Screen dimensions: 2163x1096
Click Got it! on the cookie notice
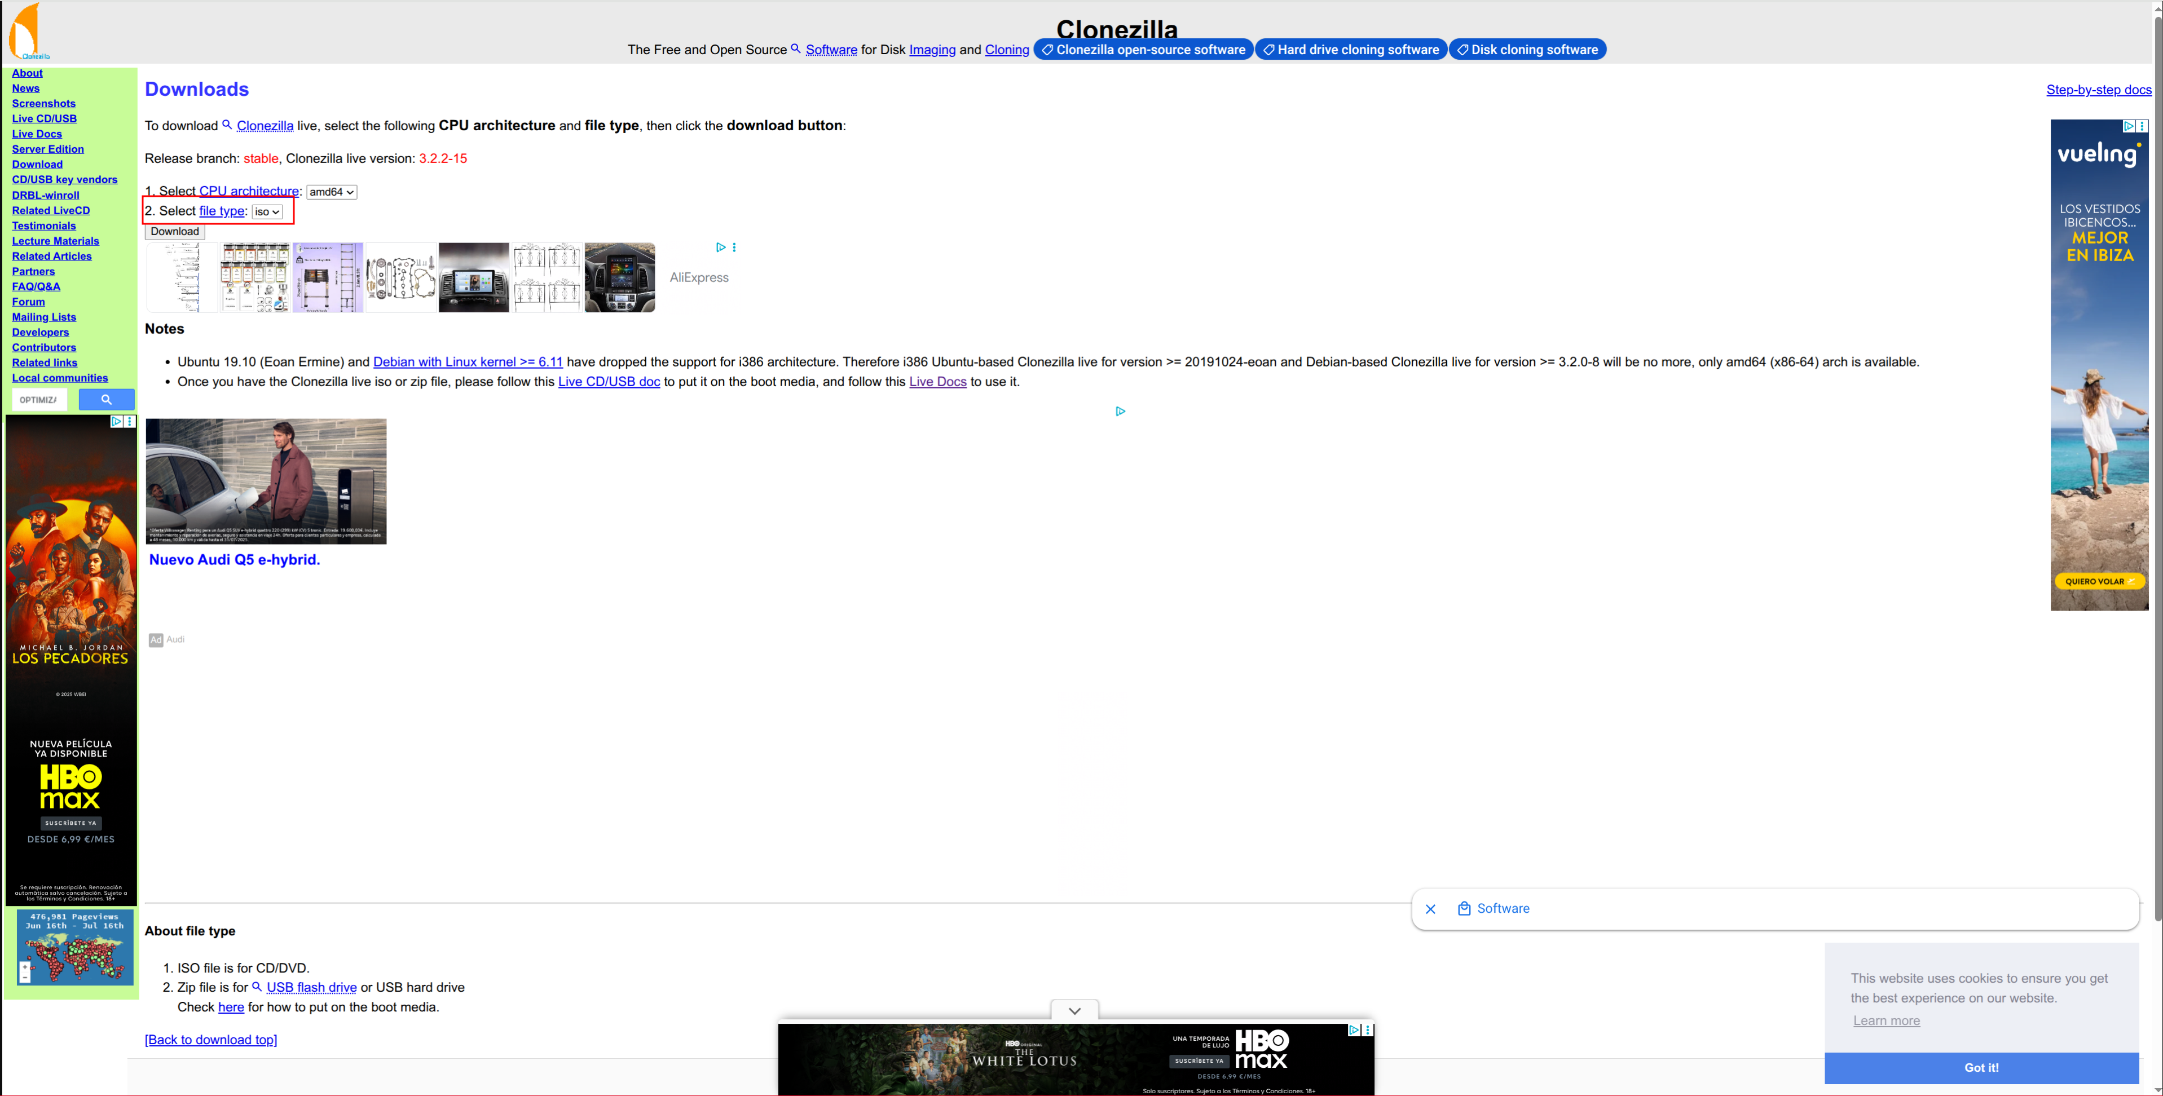coord(1981,1067)
